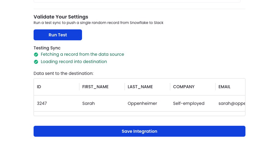Viewport: 276px width, 157px height.
Task: Click the company cell Self-employed
Action: 193,103
